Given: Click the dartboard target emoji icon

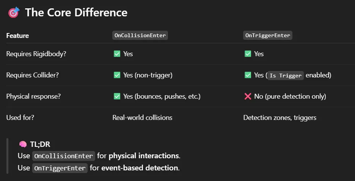Looking at the screenshot, I should pos(14,13).
